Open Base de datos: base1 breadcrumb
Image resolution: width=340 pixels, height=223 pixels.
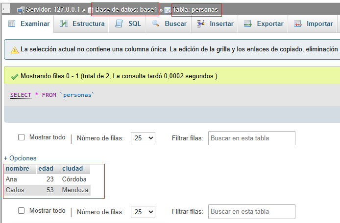[126, 9]
